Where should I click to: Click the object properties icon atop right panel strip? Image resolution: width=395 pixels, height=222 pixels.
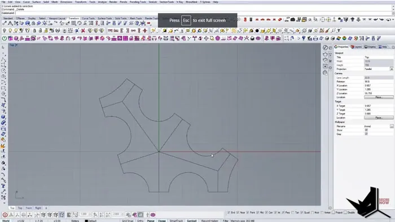325,47
